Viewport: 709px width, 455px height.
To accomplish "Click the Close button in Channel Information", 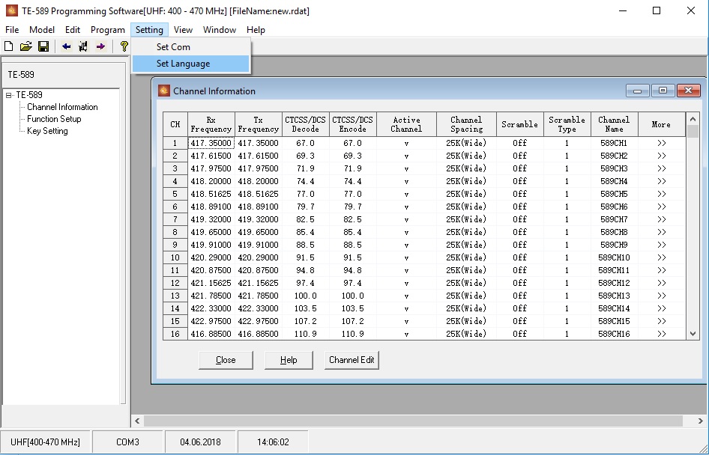I will pyautogui.click(x=226, y=360).
